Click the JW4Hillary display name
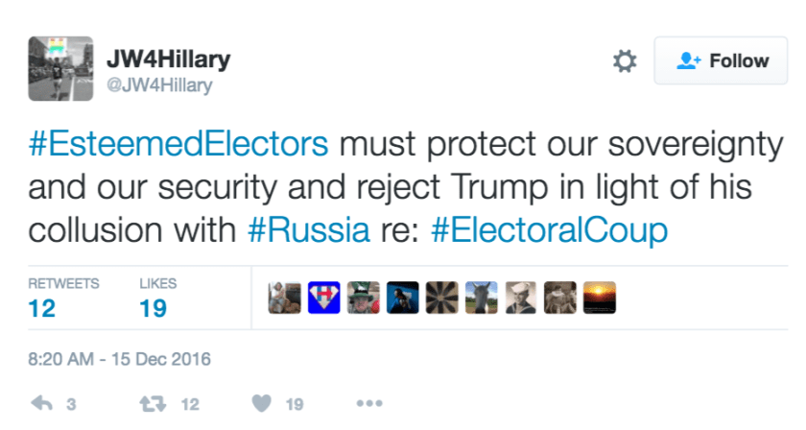The image size is (806, 430). coord(168,60)
